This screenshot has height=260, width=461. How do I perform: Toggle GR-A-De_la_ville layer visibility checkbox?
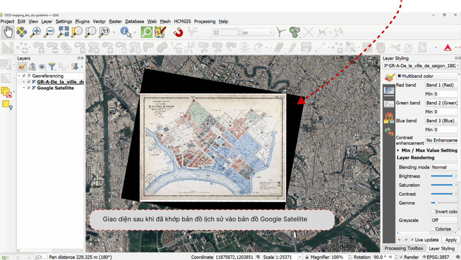[x=29, y=82]
